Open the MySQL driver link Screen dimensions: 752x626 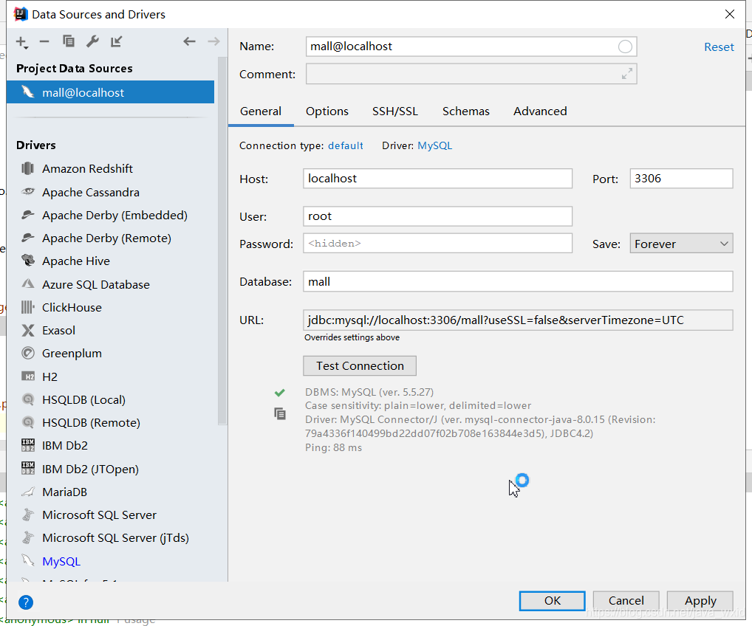(434, 145)
